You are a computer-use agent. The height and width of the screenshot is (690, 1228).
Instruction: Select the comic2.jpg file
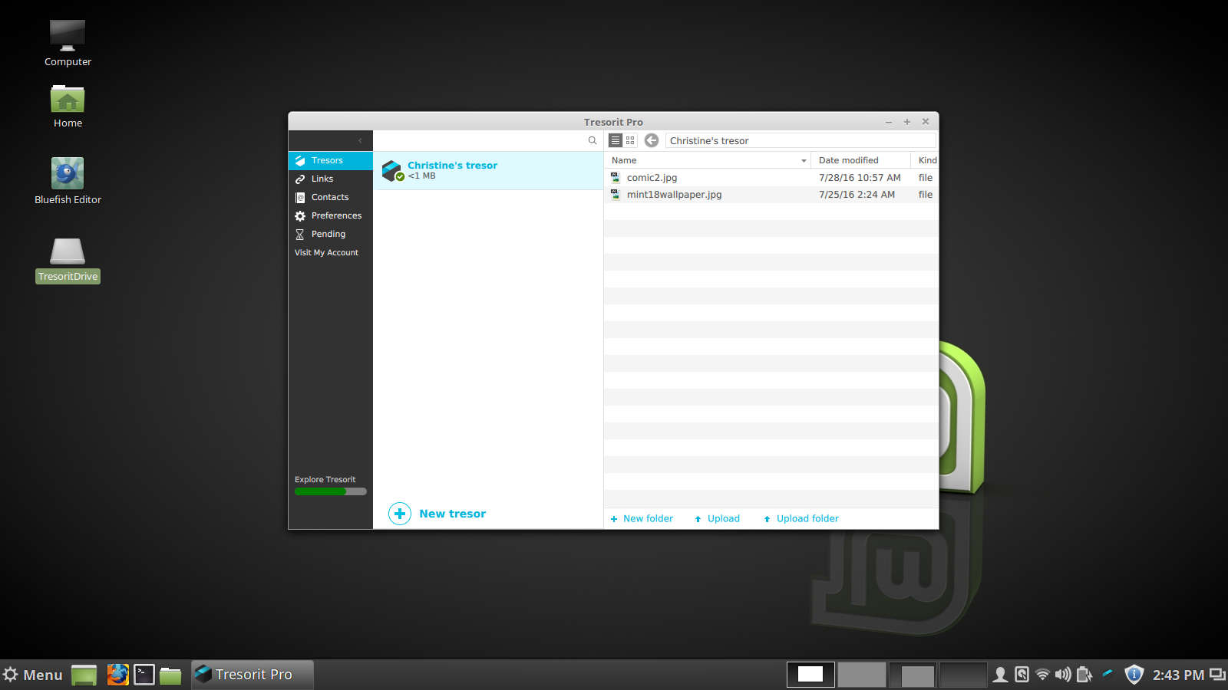coord(771,177)
